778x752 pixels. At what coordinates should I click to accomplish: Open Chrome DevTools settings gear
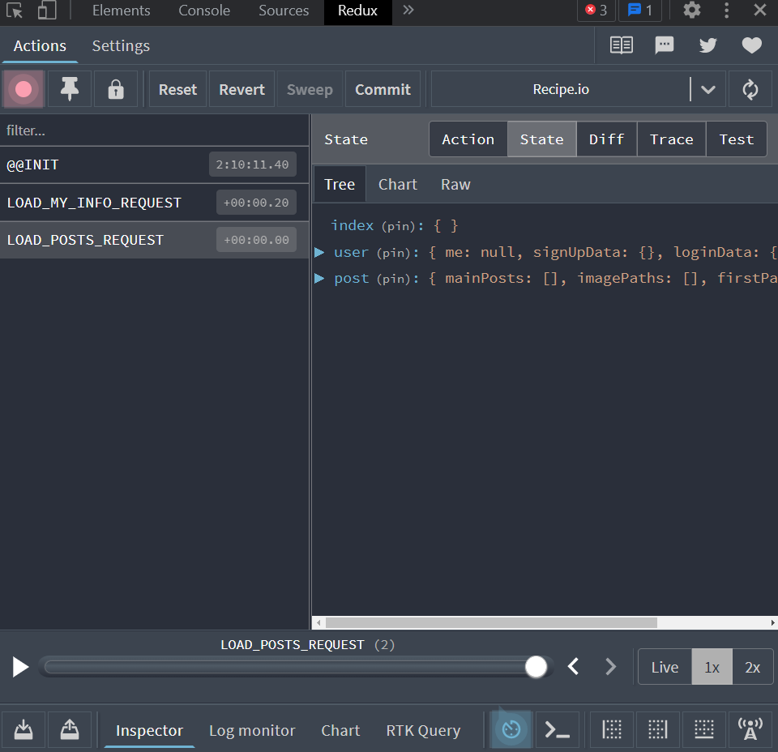tap(692, 11)
